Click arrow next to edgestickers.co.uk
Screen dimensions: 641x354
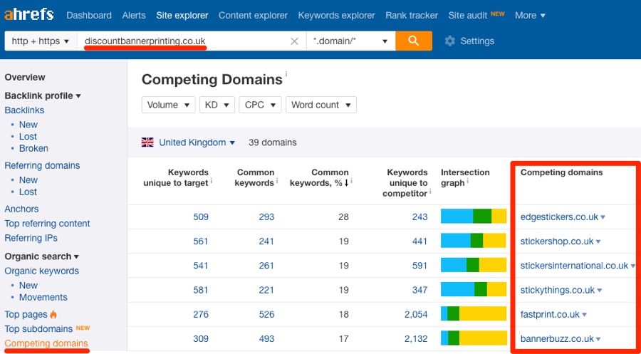[x=603, y=217]
